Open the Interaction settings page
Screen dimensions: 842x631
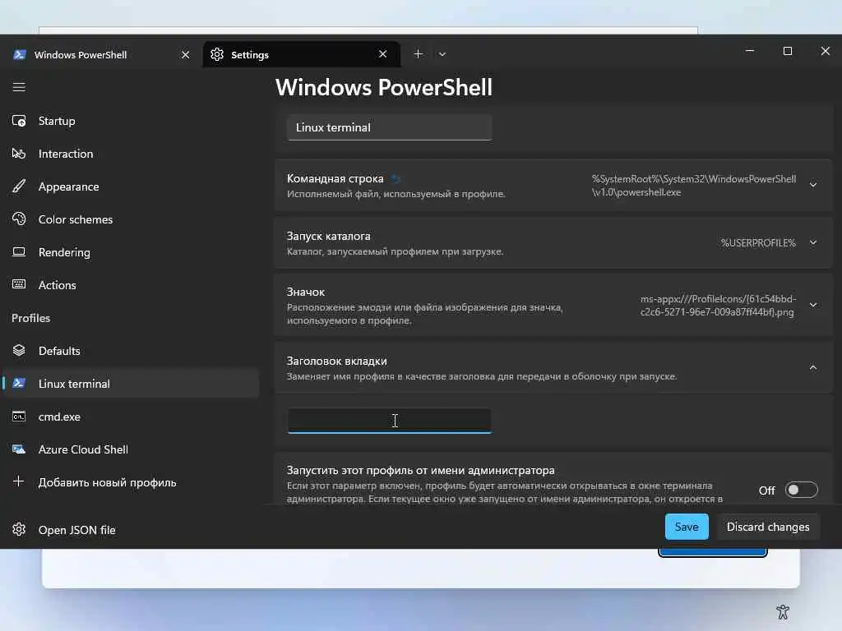click(131, 154)
